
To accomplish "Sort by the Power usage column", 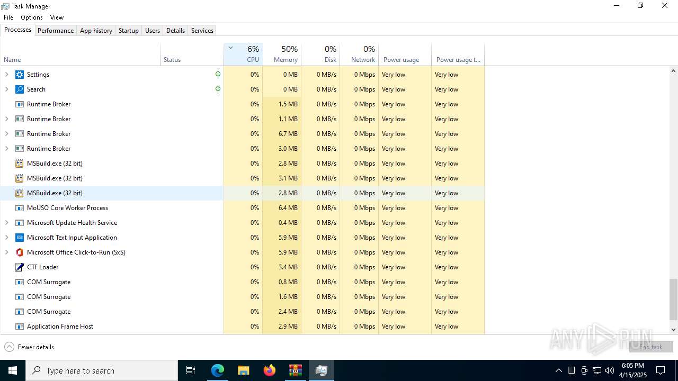I will pyautogui.click(x=405, y=55).
